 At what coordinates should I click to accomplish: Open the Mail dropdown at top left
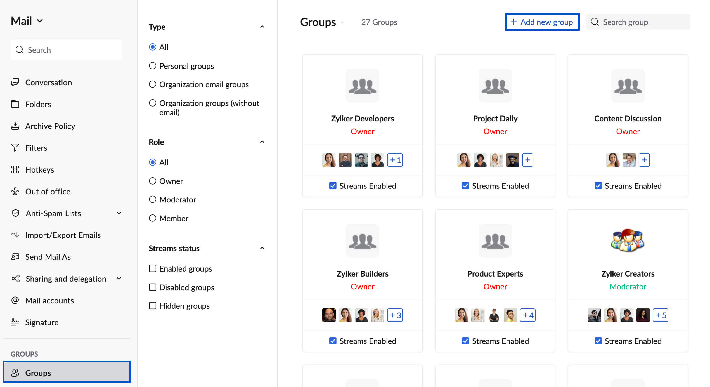[x=27, y=21]
